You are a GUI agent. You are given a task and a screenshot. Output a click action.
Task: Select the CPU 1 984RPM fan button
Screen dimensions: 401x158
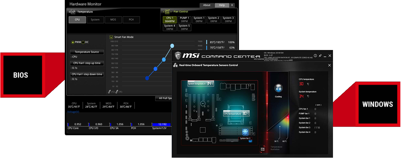pyautogui.click(x=170, y=19)
